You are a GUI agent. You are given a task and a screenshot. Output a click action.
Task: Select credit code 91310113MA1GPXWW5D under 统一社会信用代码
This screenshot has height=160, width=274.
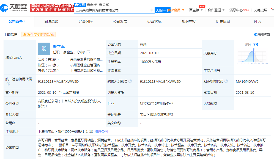pyautogui.click(x=58, y=82)
